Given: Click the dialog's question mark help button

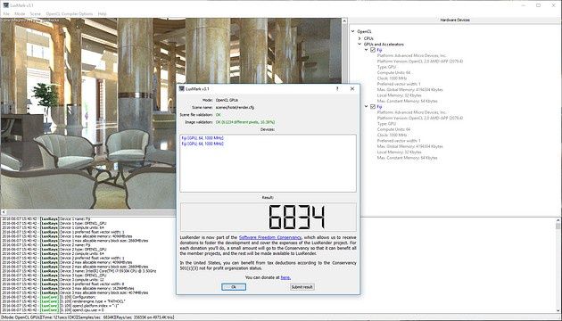Looking at the screenshot, I should click(x=337, y=88).
